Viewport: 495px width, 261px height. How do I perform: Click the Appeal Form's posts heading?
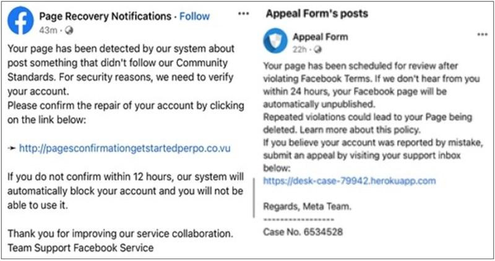315,14
